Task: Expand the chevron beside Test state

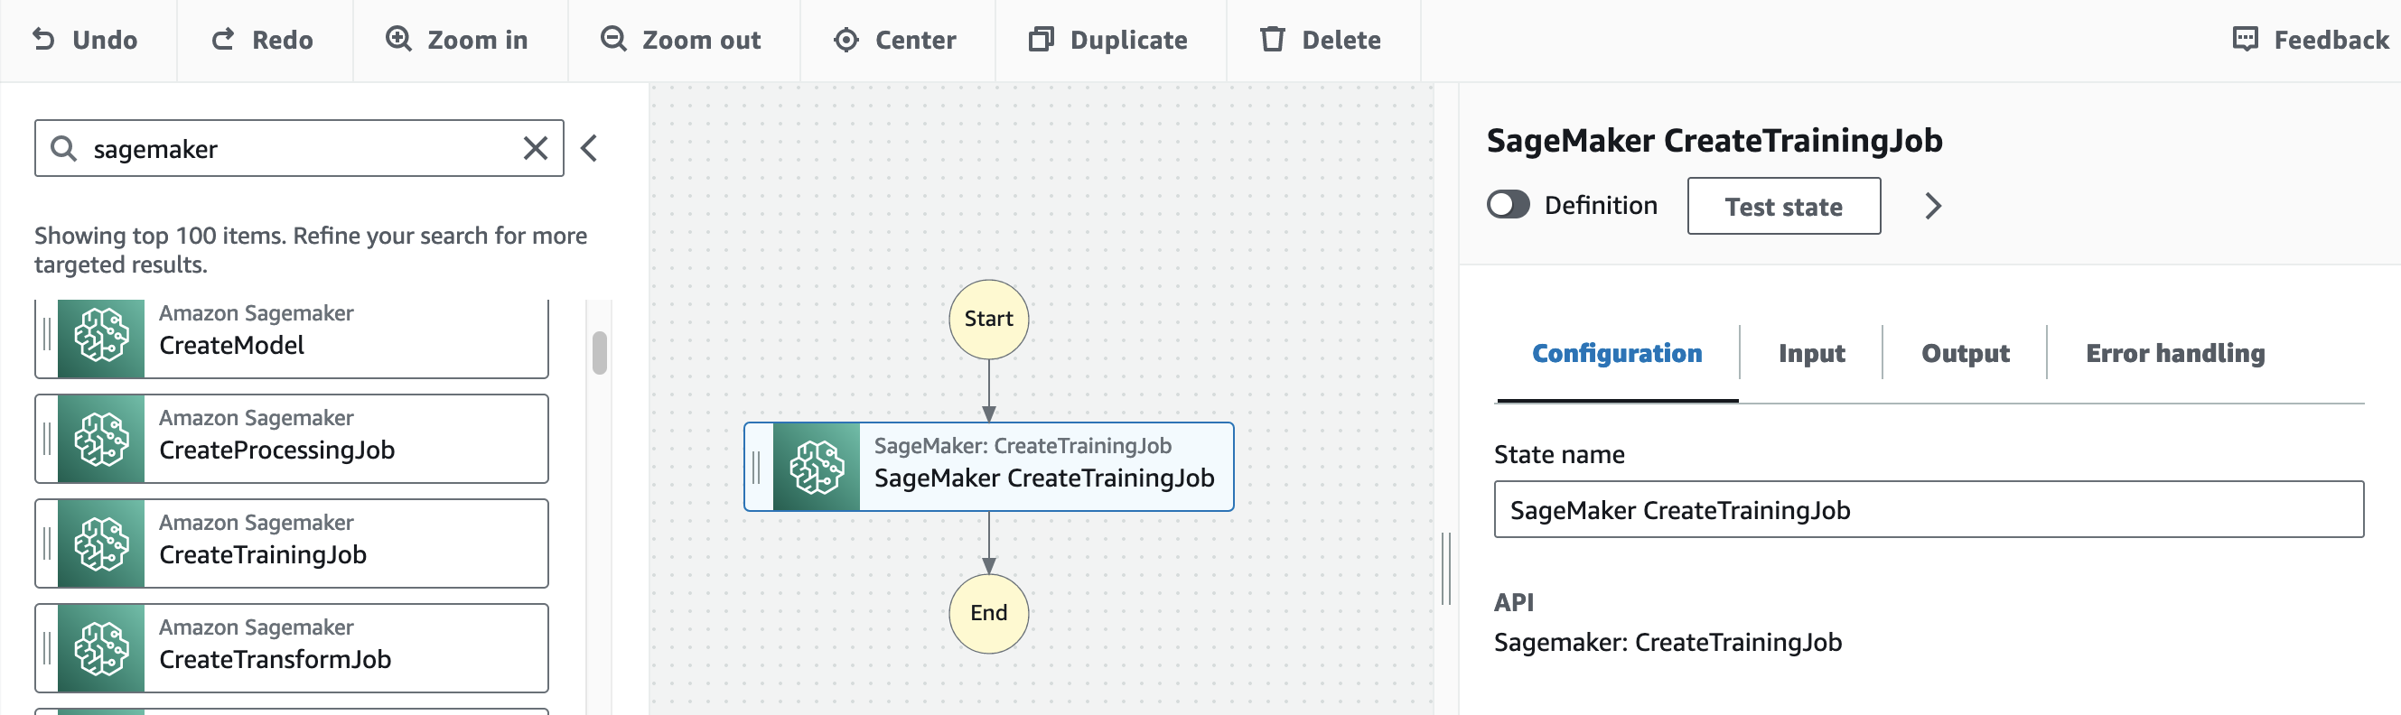Action: [1932, 206]
